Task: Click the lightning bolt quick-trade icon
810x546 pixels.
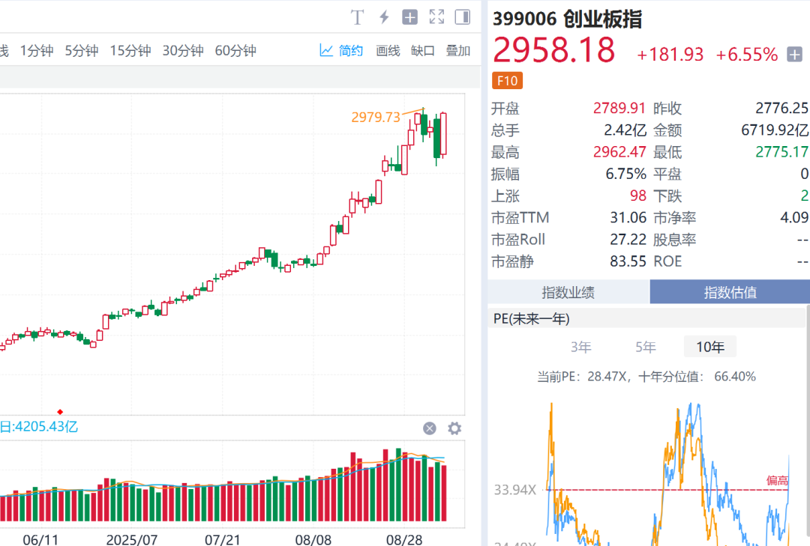Action: tap(384, 17)
